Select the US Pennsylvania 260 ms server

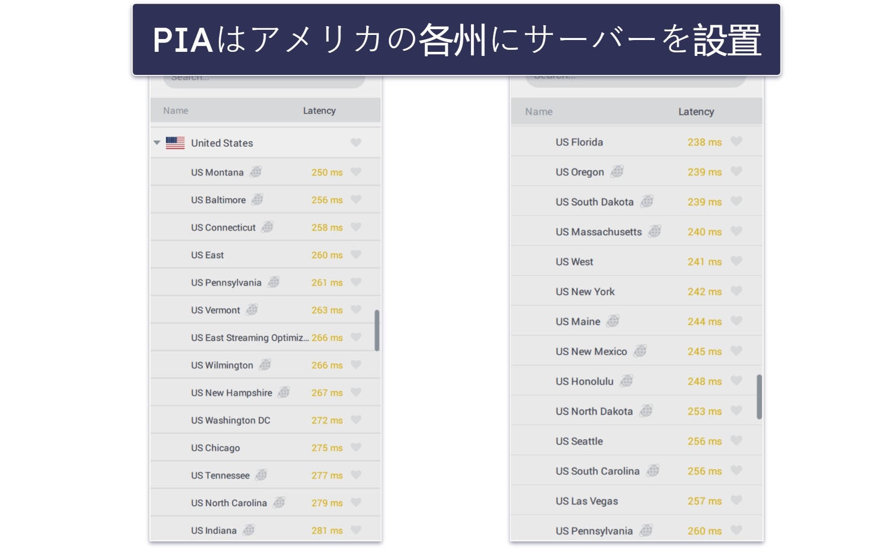coord(637,529)
